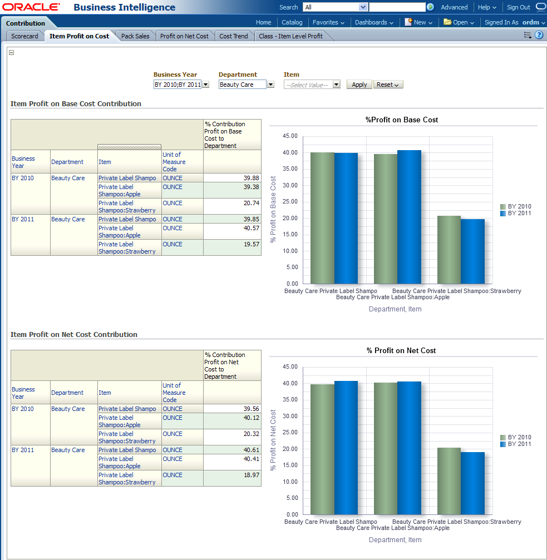
Task: Open the page options list icon
Action: click(x=528, y=35)
